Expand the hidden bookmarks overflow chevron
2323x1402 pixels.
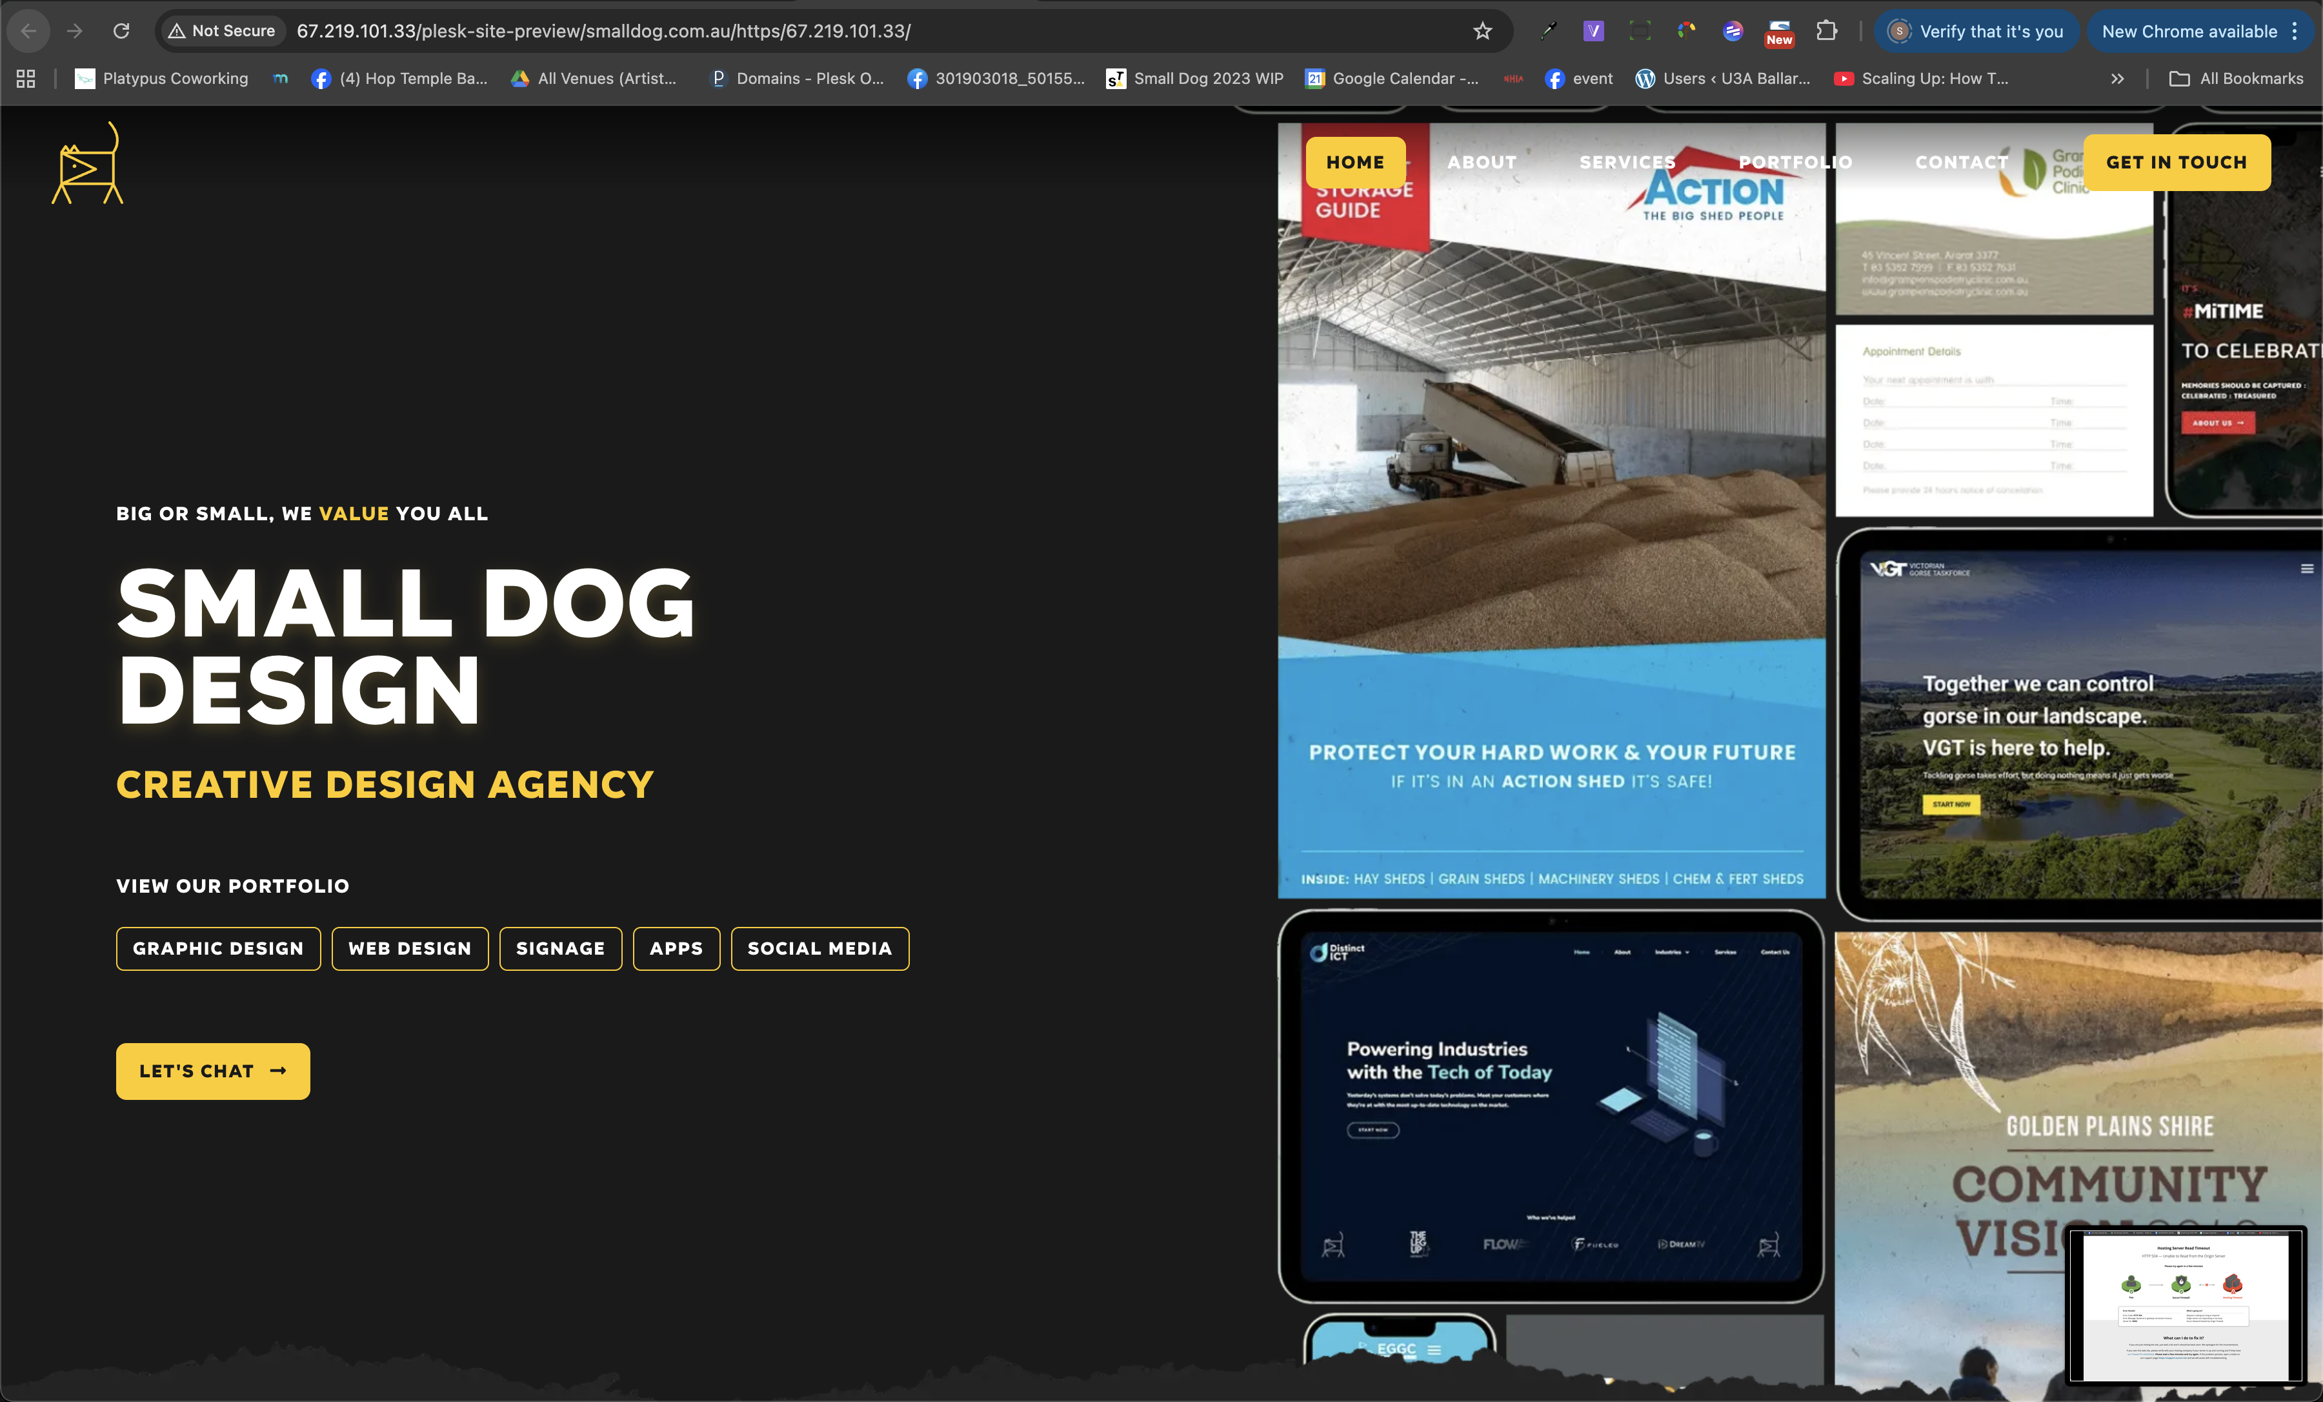coord(2117,79)
